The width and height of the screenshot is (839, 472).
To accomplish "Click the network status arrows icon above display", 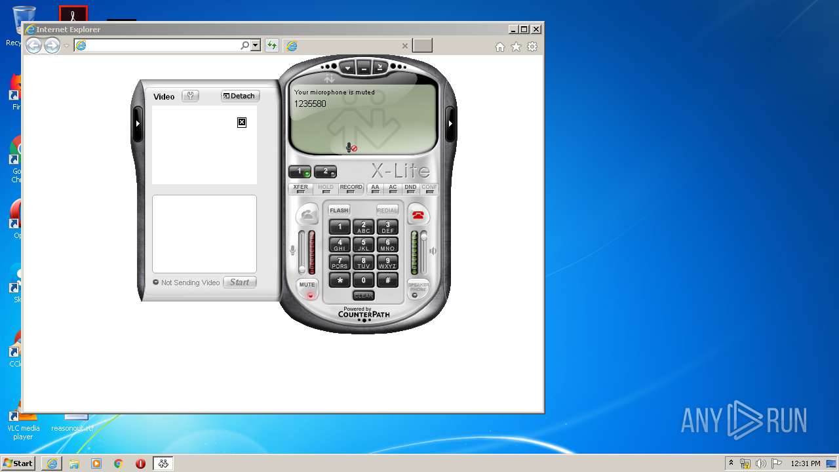I will (329, 79).
